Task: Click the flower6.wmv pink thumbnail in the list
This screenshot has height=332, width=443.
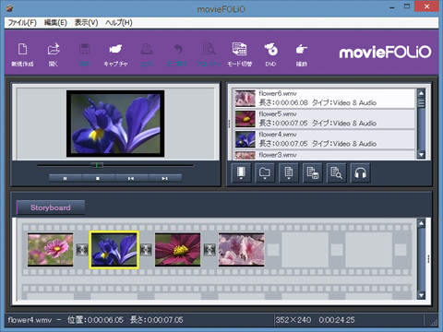Action: [x=245, y=98]
